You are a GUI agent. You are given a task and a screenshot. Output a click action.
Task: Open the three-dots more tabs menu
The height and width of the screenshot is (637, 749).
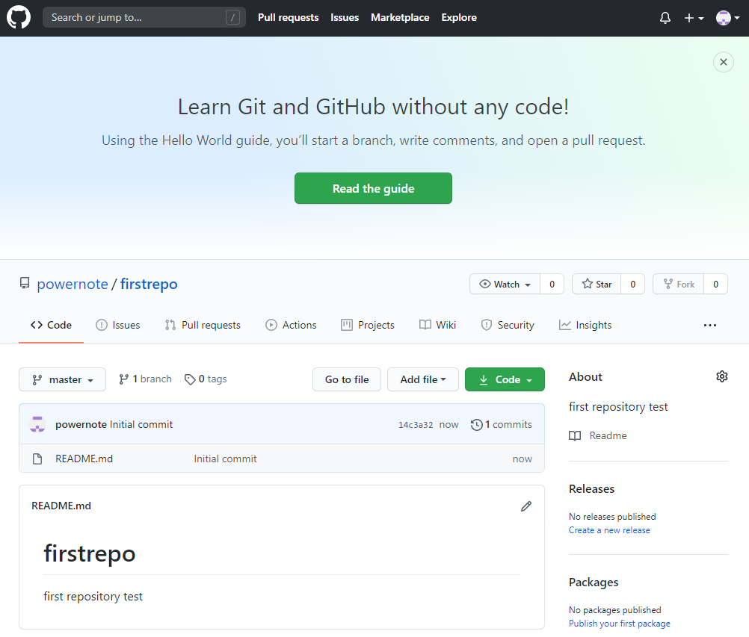(x=710, y=325)
